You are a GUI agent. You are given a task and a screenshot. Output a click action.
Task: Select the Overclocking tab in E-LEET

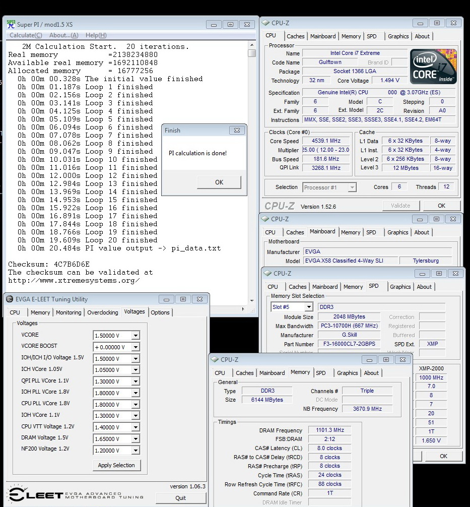pos(102,312)
